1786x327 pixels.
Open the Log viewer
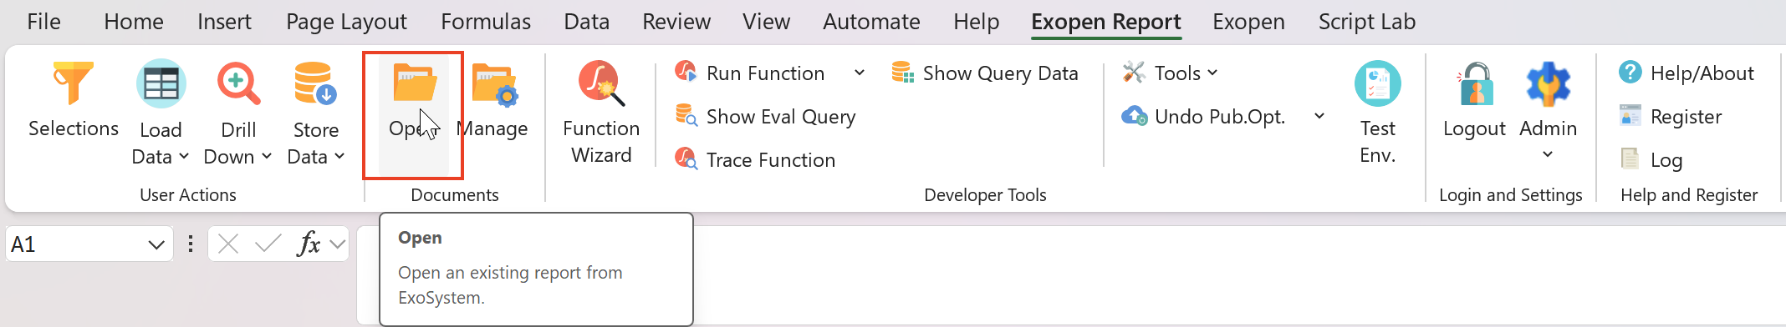[1651, 160]
